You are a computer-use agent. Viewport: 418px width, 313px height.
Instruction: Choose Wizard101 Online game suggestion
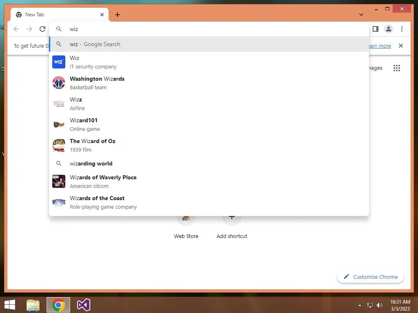[x=209, y=124]
